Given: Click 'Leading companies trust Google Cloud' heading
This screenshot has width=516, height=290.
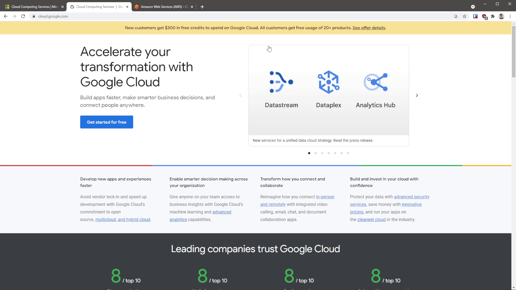Looking at the screenshot, I should 255,249.
